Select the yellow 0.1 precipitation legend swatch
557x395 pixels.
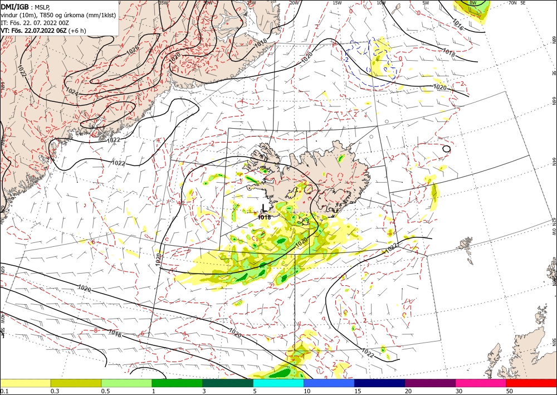[25, 383]
